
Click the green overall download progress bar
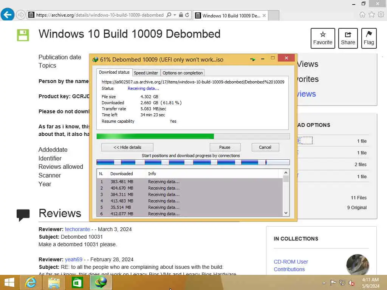(193, 136)
